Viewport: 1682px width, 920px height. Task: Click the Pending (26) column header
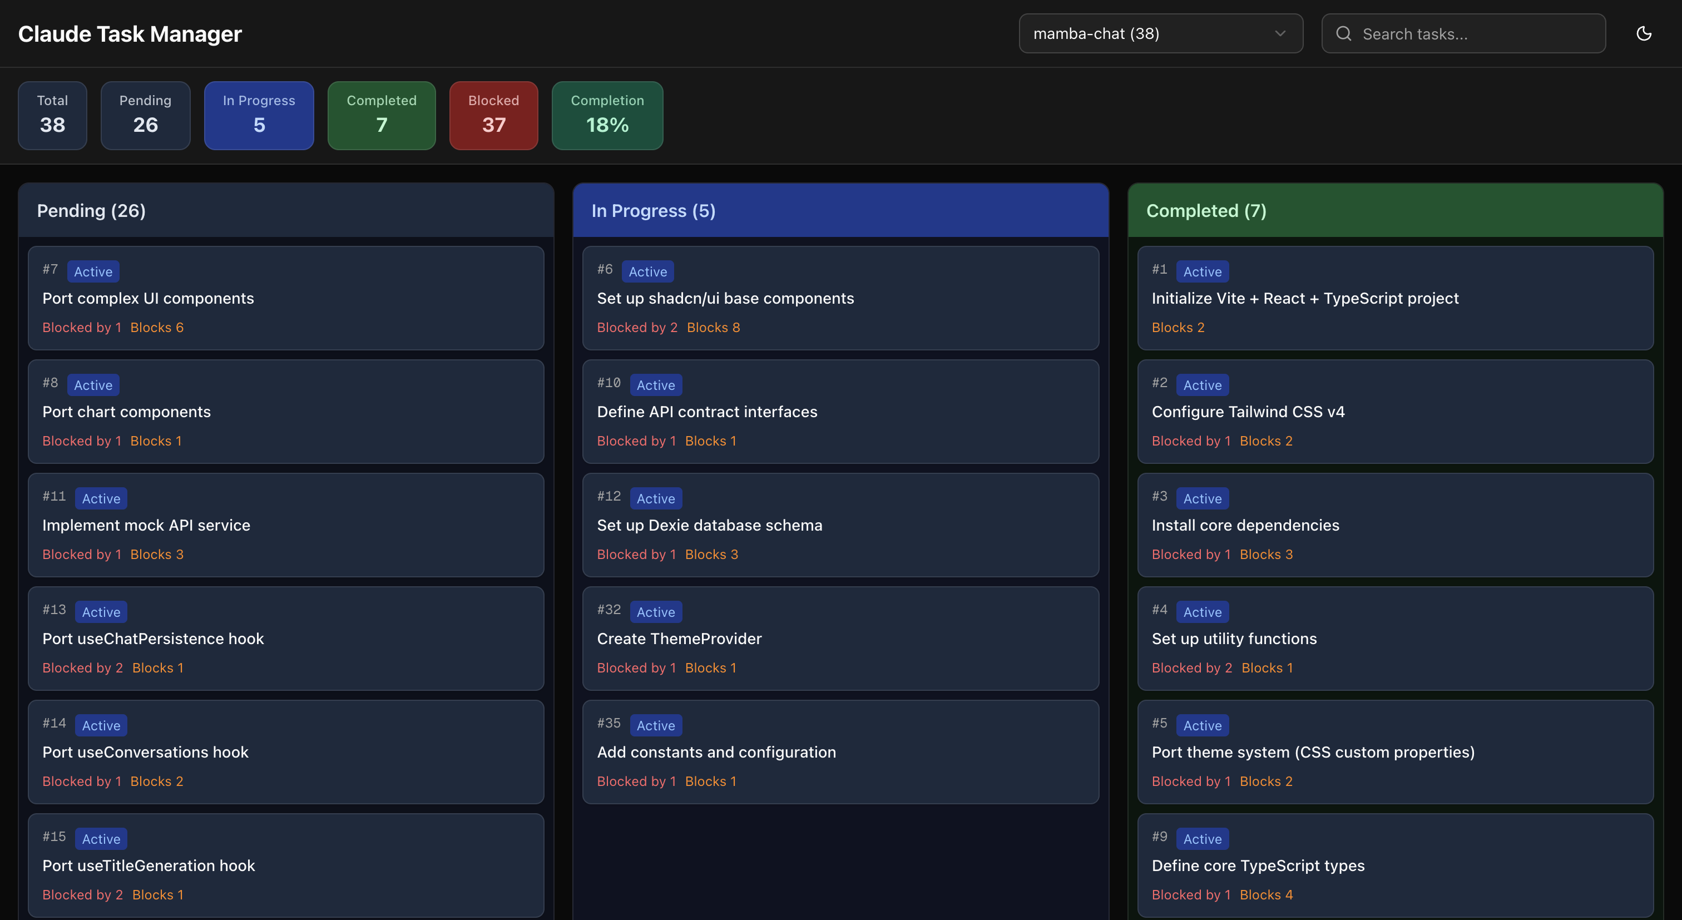tap(91, 211)
